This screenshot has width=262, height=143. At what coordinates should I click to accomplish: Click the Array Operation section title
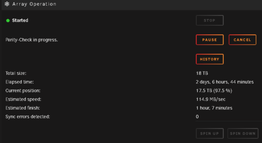click(34, 4)
